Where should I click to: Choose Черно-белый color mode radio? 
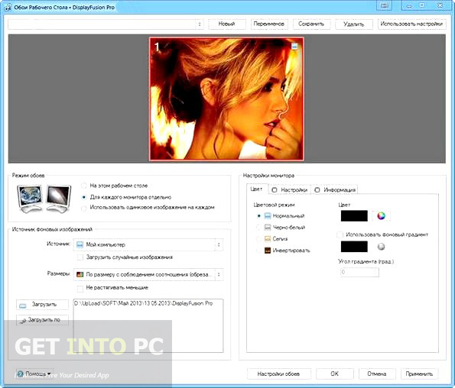pyautogui.click(x=258, y=228)
